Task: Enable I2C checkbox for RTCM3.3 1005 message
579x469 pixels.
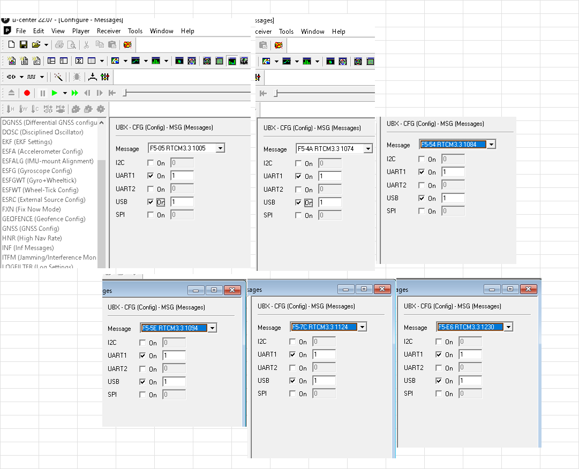Action: click(151, 163)
